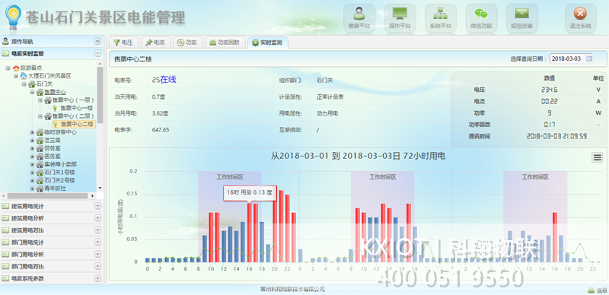Click the tree scrollbar down arrow
The image size is (609, 295).
(x=100, y=188)
